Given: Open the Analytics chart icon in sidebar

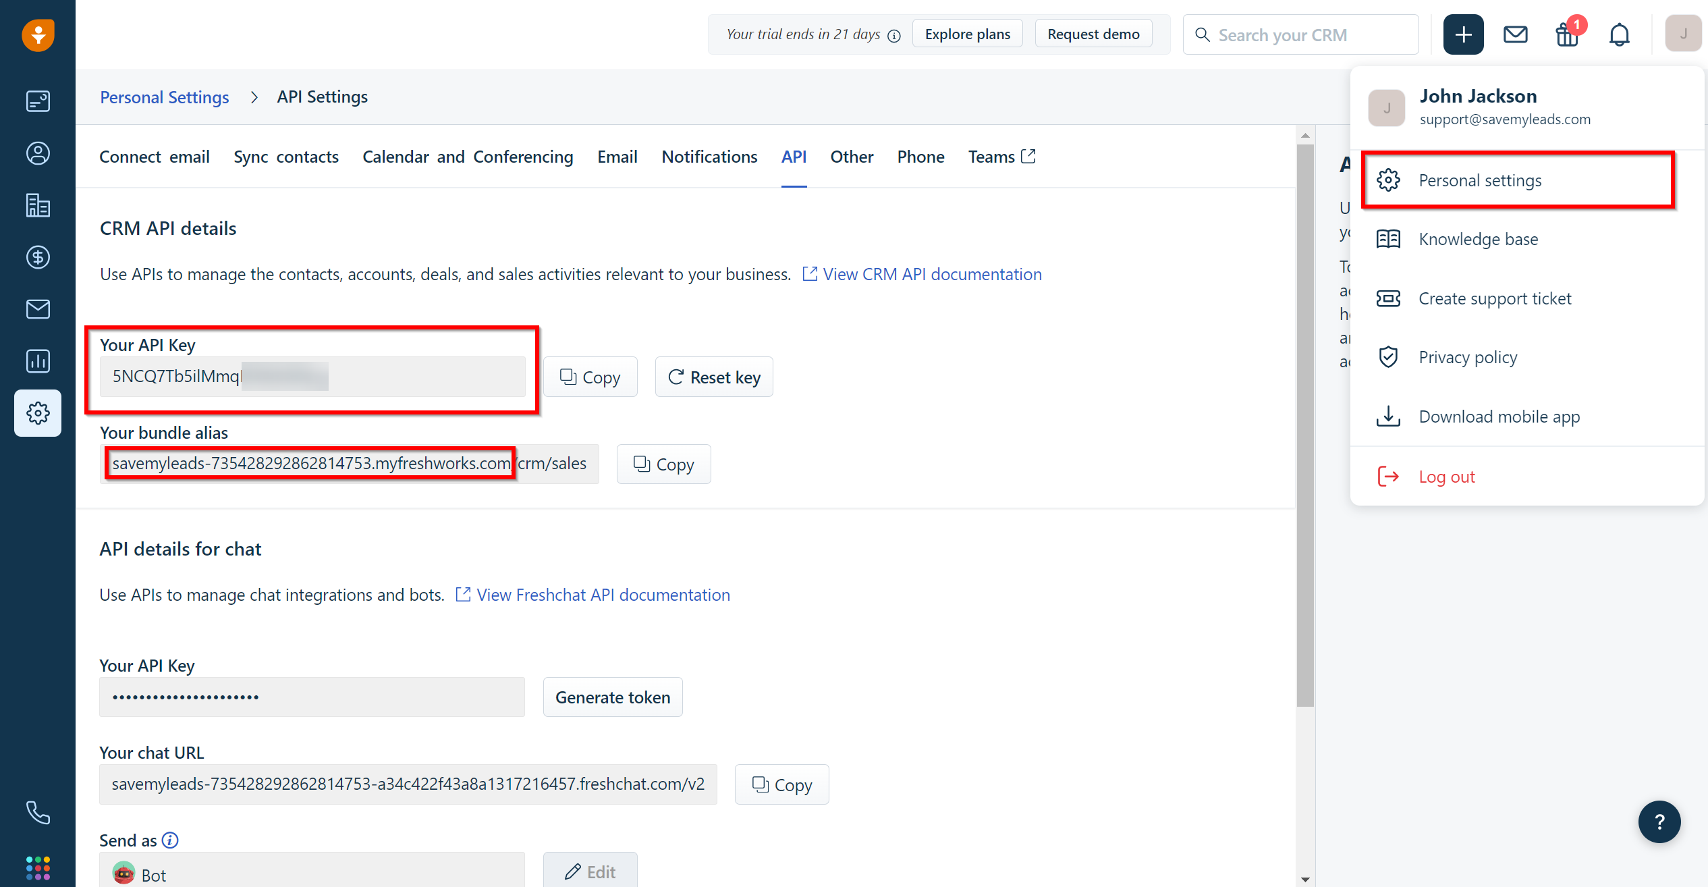Looking at the screenshot, I should pyautogui.click(x=38, y=361).
